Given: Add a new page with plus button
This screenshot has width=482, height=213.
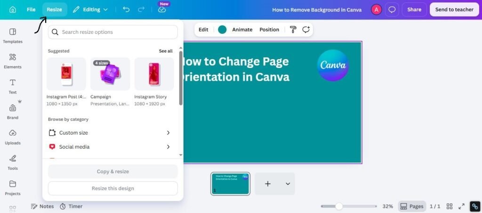Looking at the screenshot, I should click(x=268, y=183).
